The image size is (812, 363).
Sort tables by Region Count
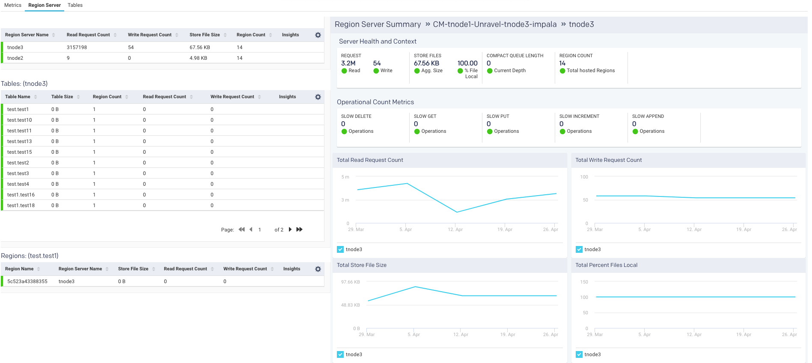point(127,97)
